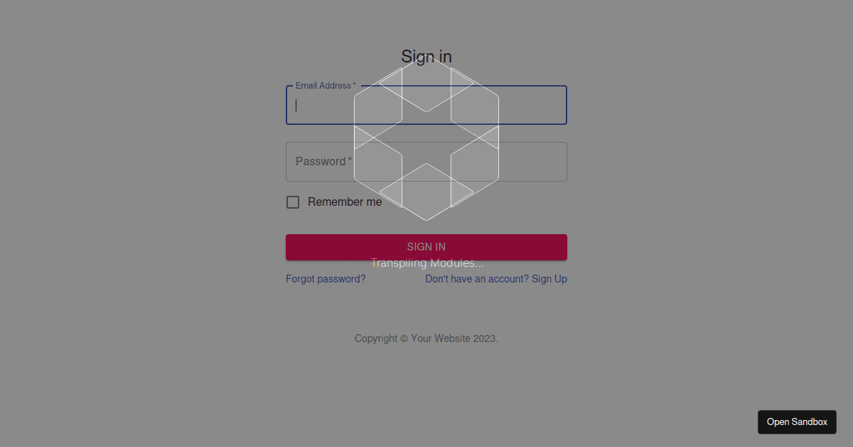Image resolution: width=853 pixels, height=447 pixels.
Task: Focus the Password field
Action: coord(426,161)
